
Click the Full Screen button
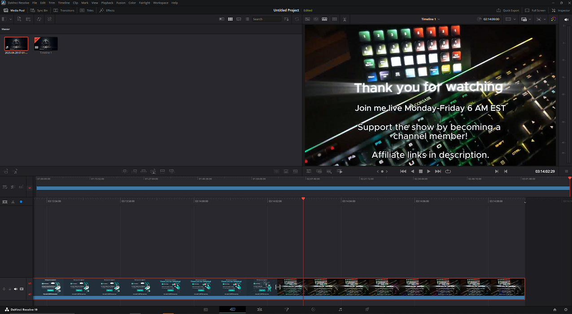click(x=535, y=10)
